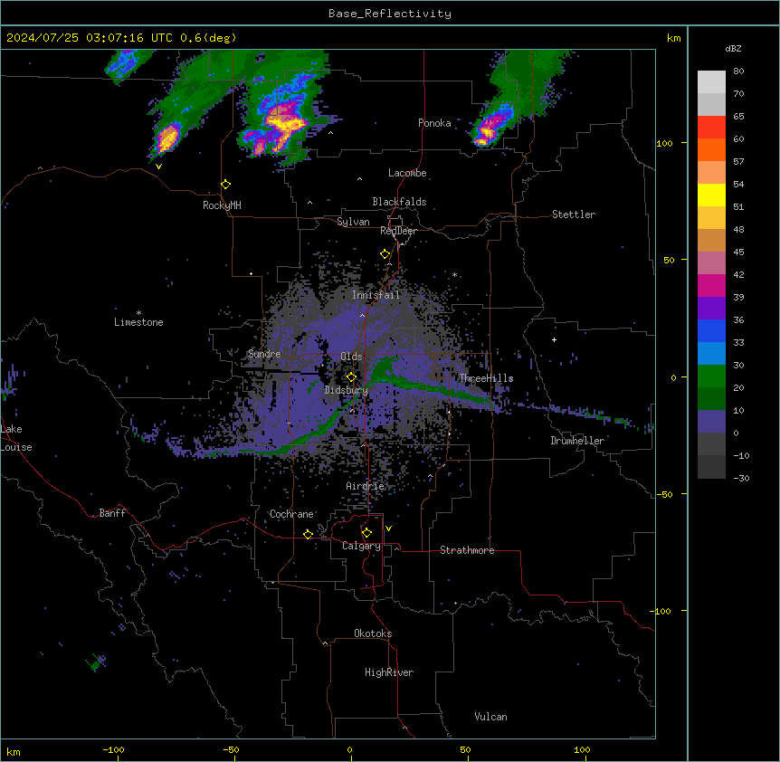Click the ThreeHills town label

(x=486, y=378)
